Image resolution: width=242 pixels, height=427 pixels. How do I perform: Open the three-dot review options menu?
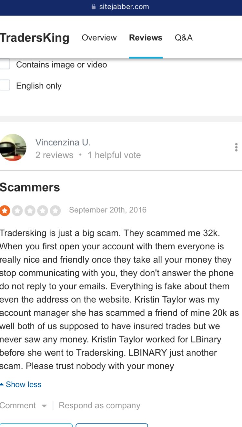click(237, 147)
